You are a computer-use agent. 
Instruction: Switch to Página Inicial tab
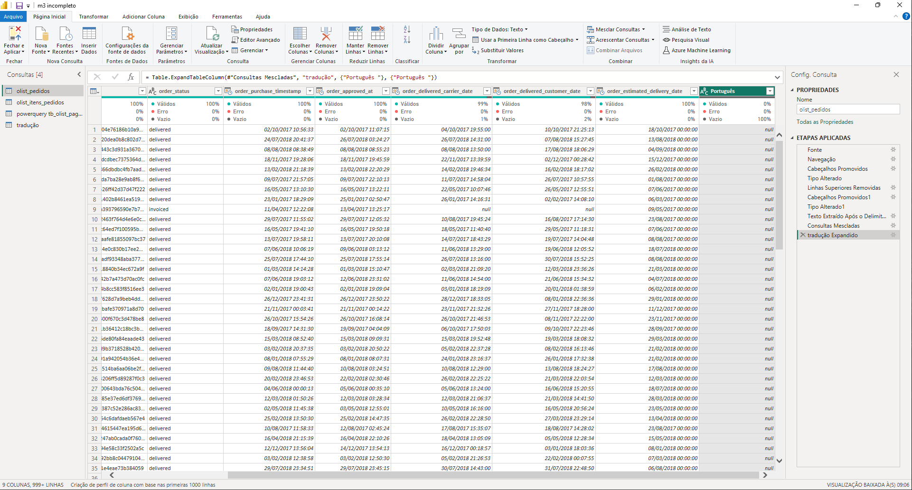pos(49,17)
